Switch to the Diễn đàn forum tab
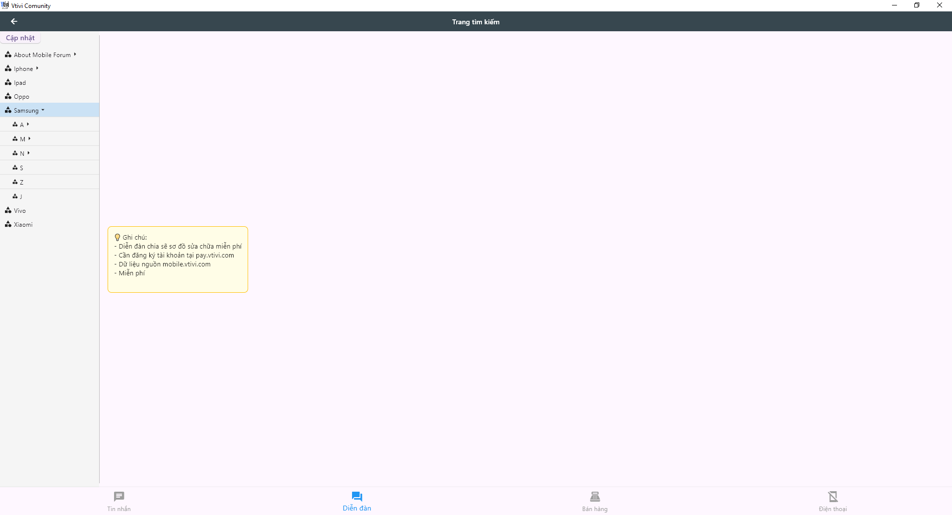952x515 pixels. point(357,497)
